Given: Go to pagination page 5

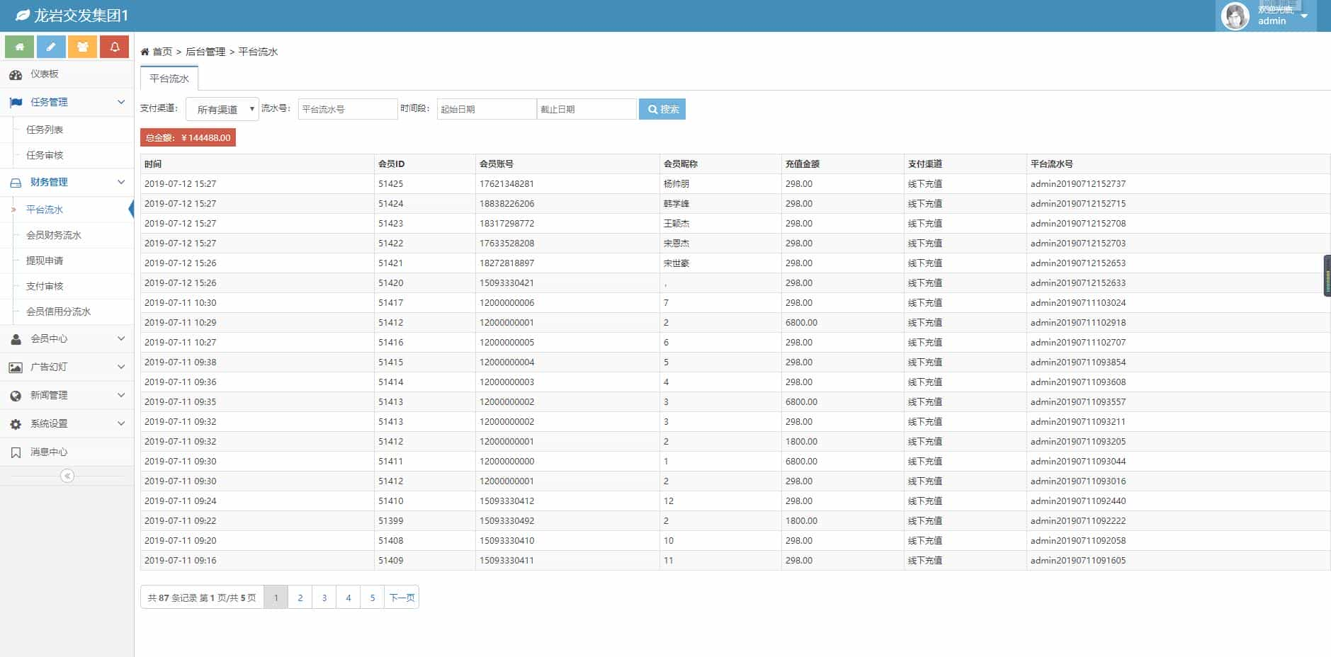Looking at the screenshot, I should pyautogui.click(x=373, y=598).
